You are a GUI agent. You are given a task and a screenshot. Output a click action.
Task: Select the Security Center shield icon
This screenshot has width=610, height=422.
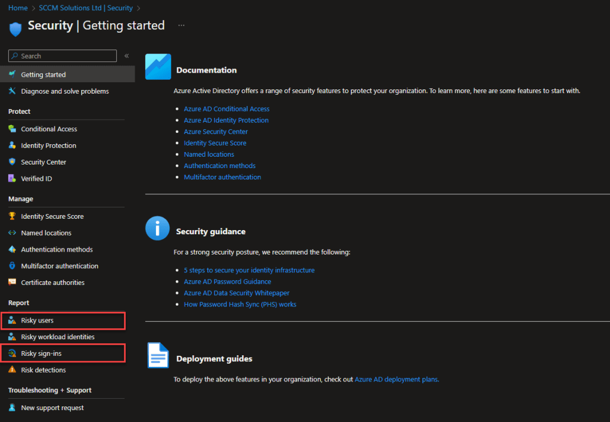click(12, 162)
